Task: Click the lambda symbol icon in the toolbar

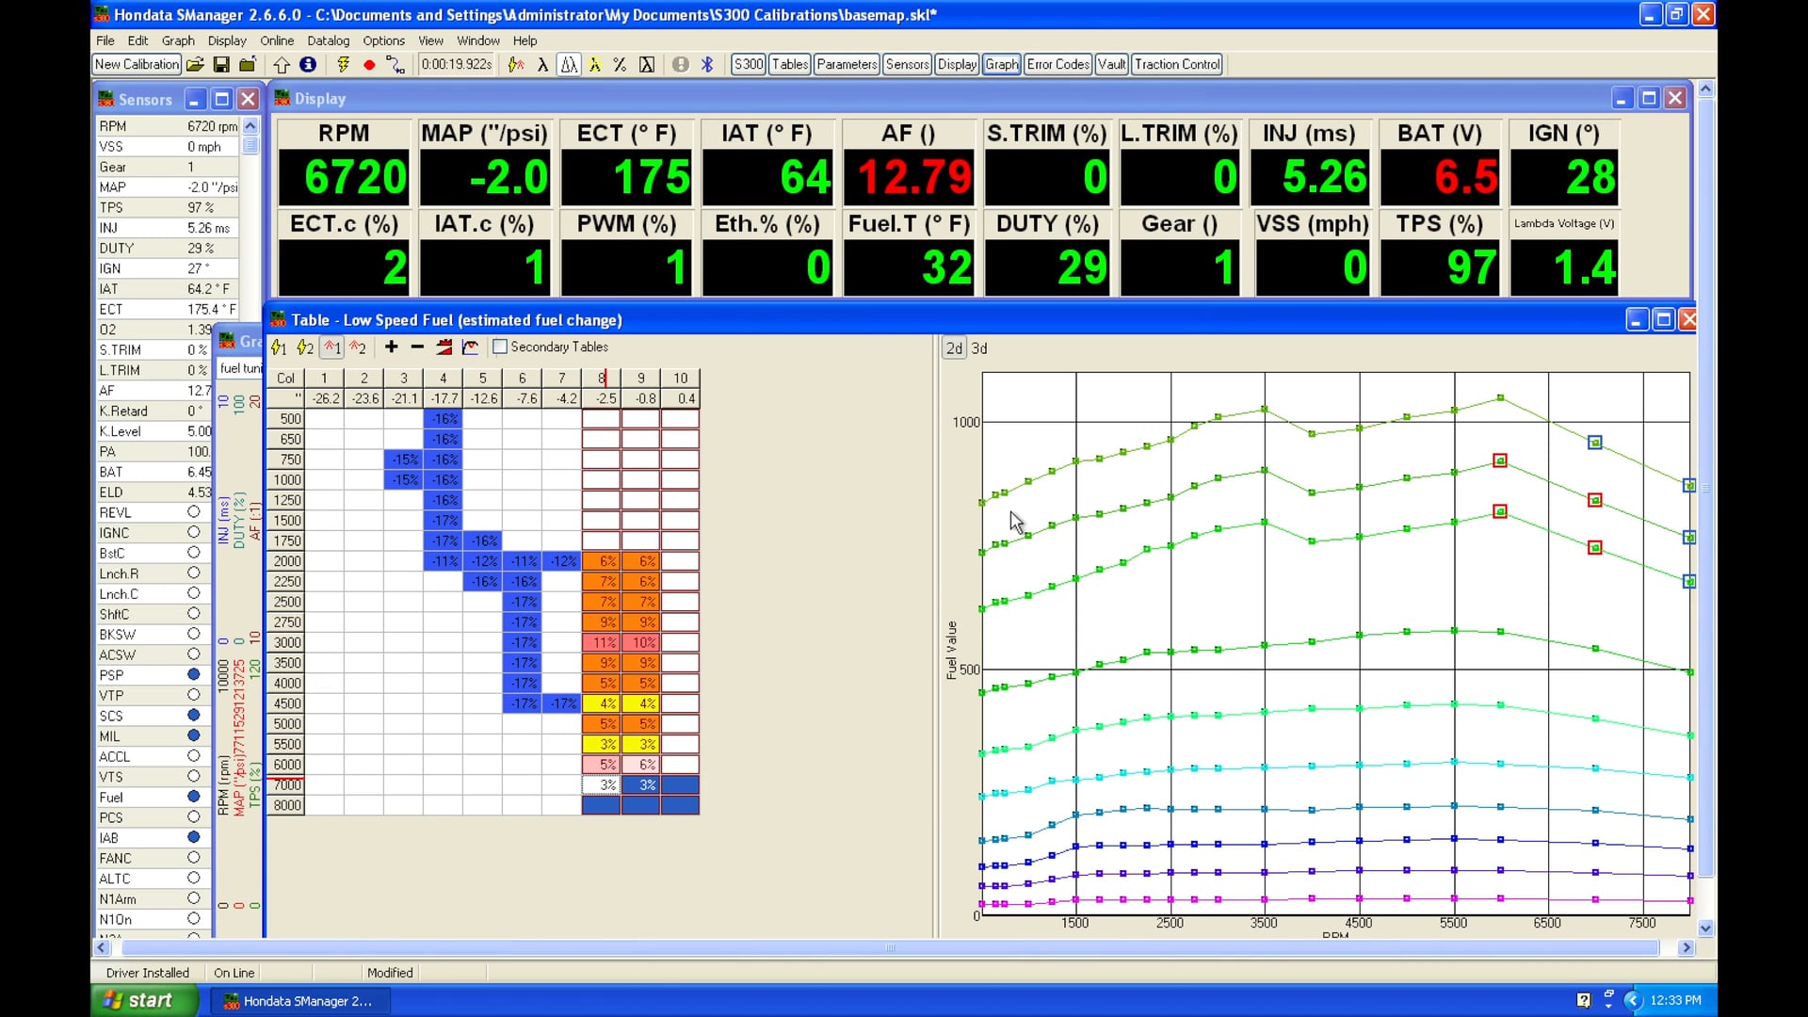Action: click(543, 64)
